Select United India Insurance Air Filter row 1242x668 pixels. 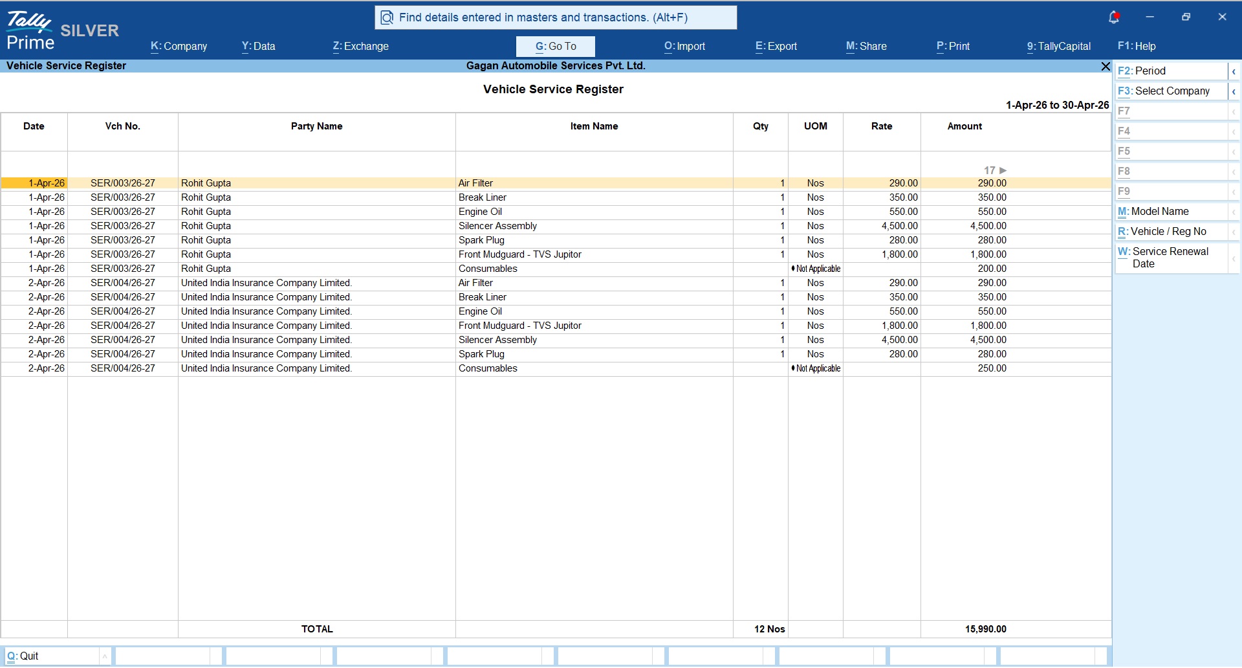click(x=556, y=283)
